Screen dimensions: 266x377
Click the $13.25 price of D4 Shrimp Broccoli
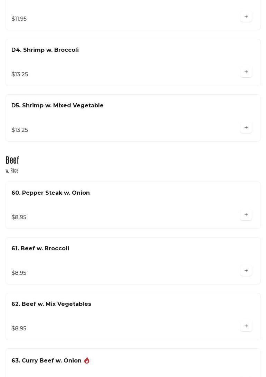(x=20, y=74)
